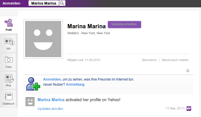Click the blue Anmelden link in notice
This screenshot has height=117, width=201.
click(x=52, y=79)
